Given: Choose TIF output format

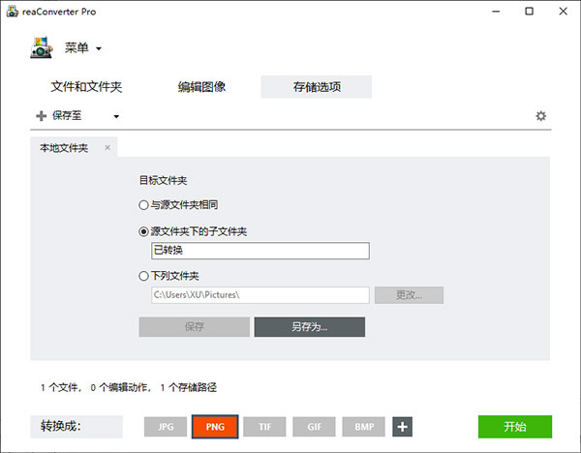Looking at the screenshot, I should (x=264, y=427).
